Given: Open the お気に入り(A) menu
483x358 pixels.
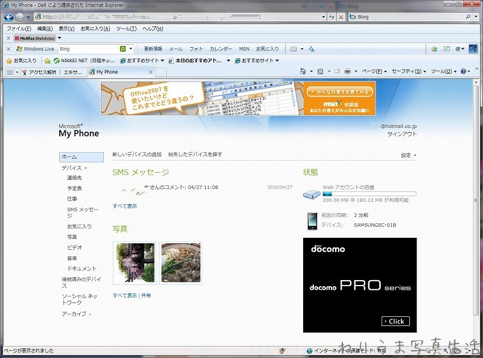Looking at the screenshot, I should tap(95, 28).
